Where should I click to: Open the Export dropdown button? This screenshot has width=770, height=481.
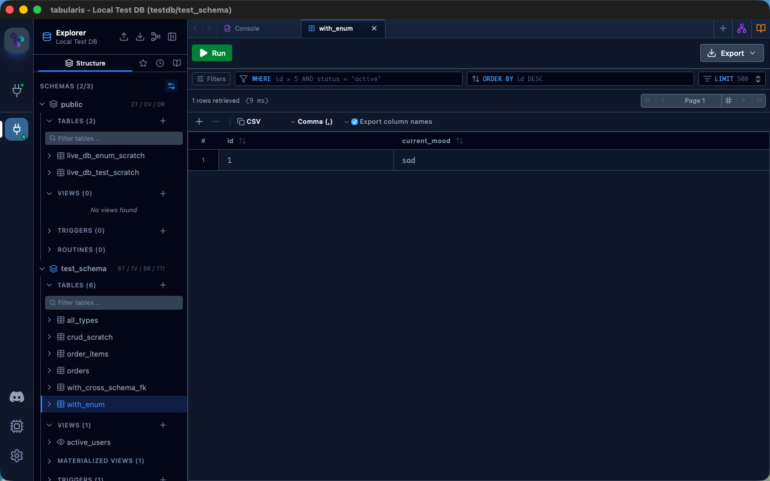pos(732,53)
